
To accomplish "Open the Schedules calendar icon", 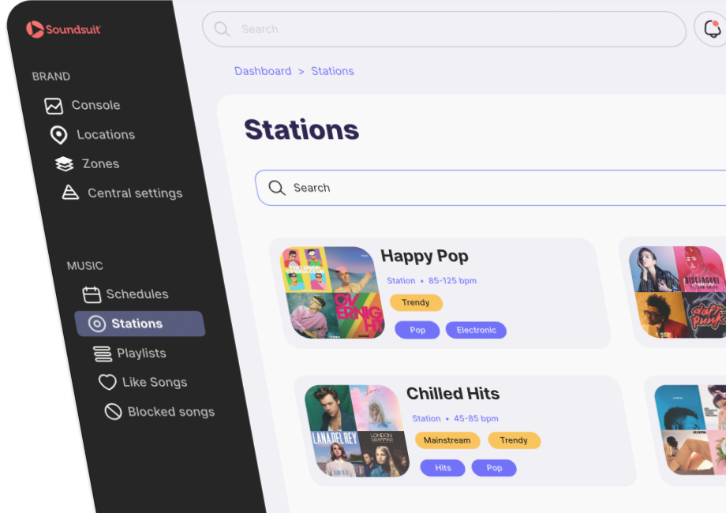I will click(x=92, y=294).
